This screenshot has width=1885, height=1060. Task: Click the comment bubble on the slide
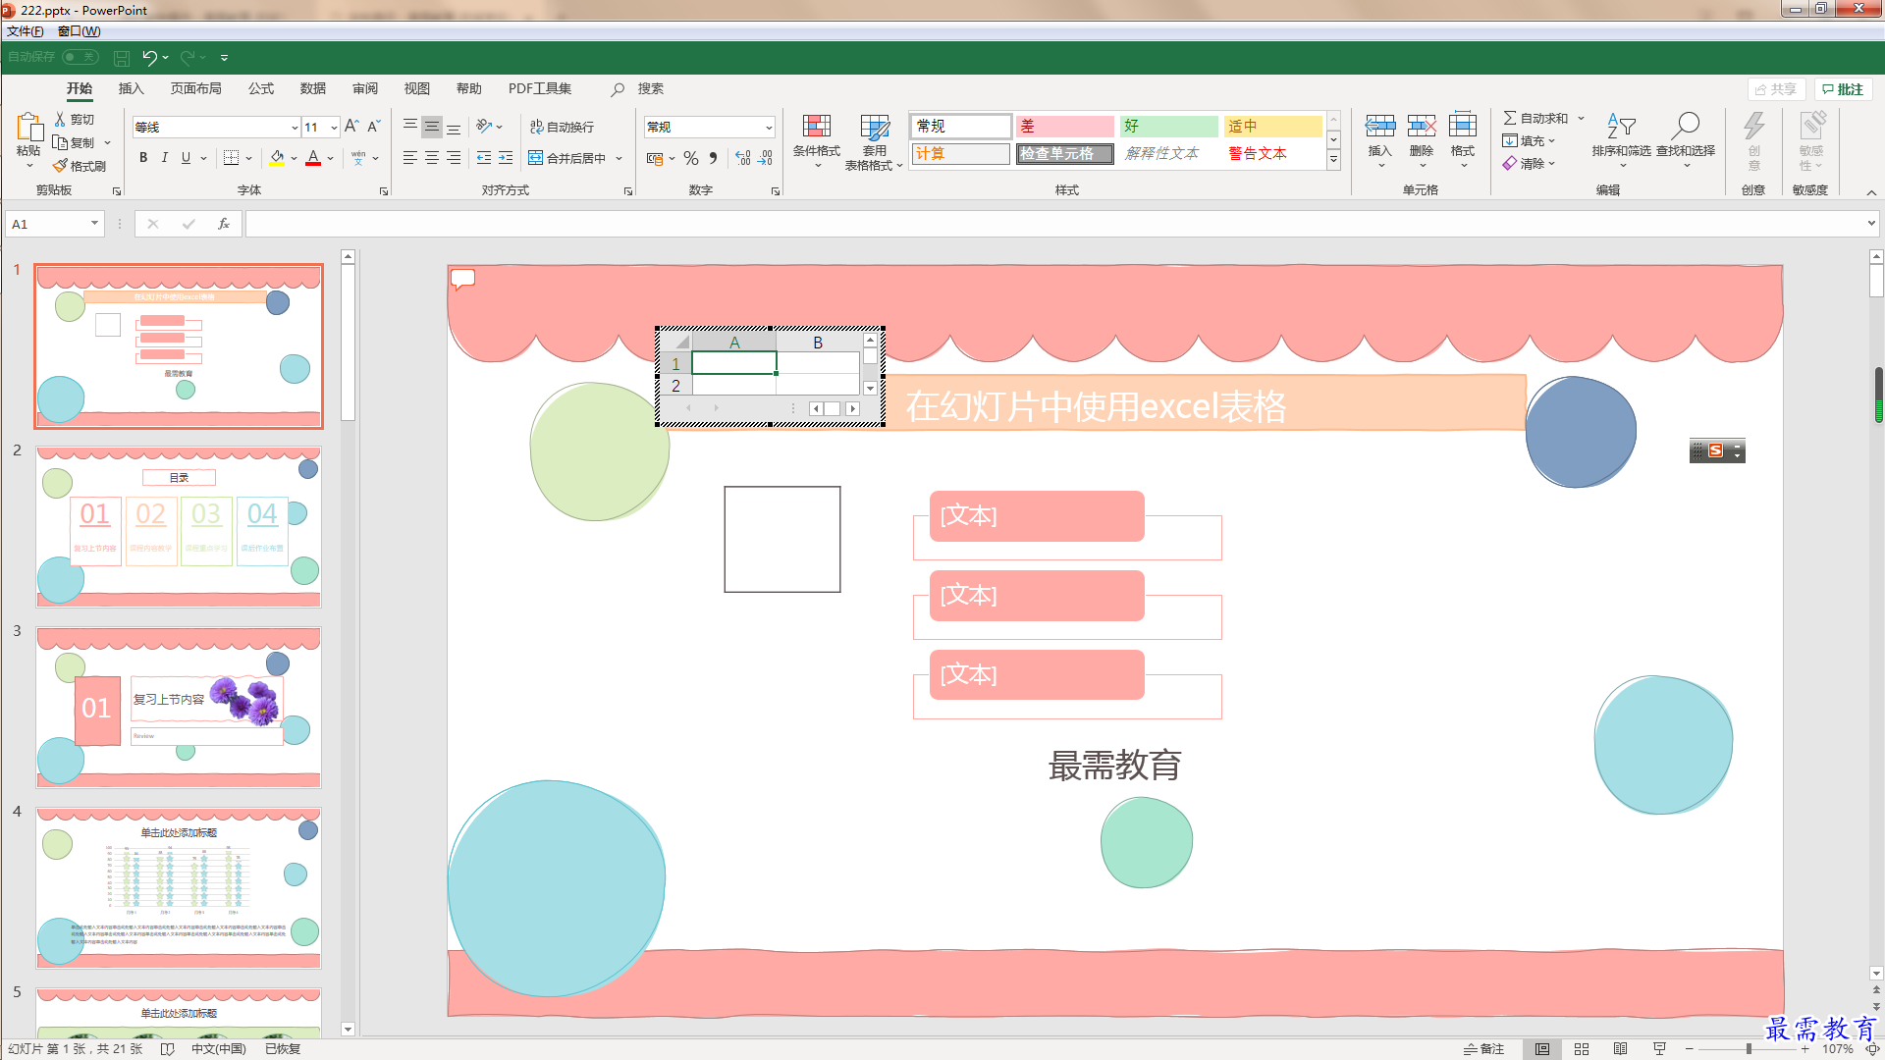pyautogui.click(x=462, y=279)
